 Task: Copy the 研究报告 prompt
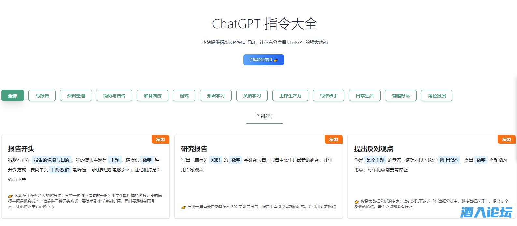click(x=334, y=140)
